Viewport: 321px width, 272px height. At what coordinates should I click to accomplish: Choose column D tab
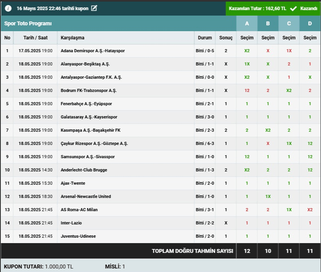tap(310, 24)
